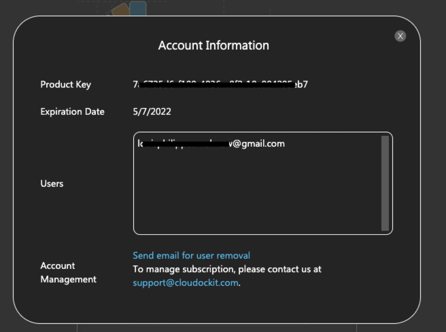Click the Users label
Viewport: 446px width, 332px height.
52,184
